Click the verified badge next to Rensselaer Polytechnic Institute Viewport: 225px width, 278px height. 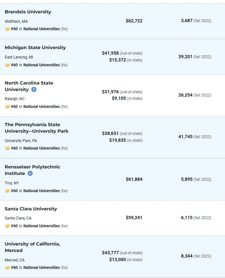[x=30, y=173]
